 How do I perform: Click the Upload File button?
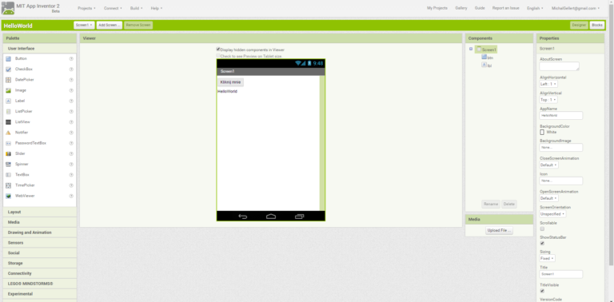click(499, 231)
